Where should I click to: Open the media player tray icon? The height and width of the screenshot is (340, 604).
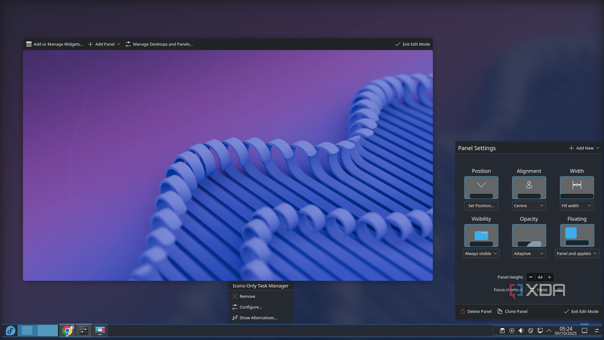[x=512, y=331]
